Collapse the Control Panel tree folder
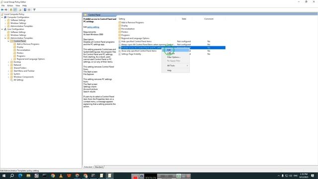 (x=8, y=41)
